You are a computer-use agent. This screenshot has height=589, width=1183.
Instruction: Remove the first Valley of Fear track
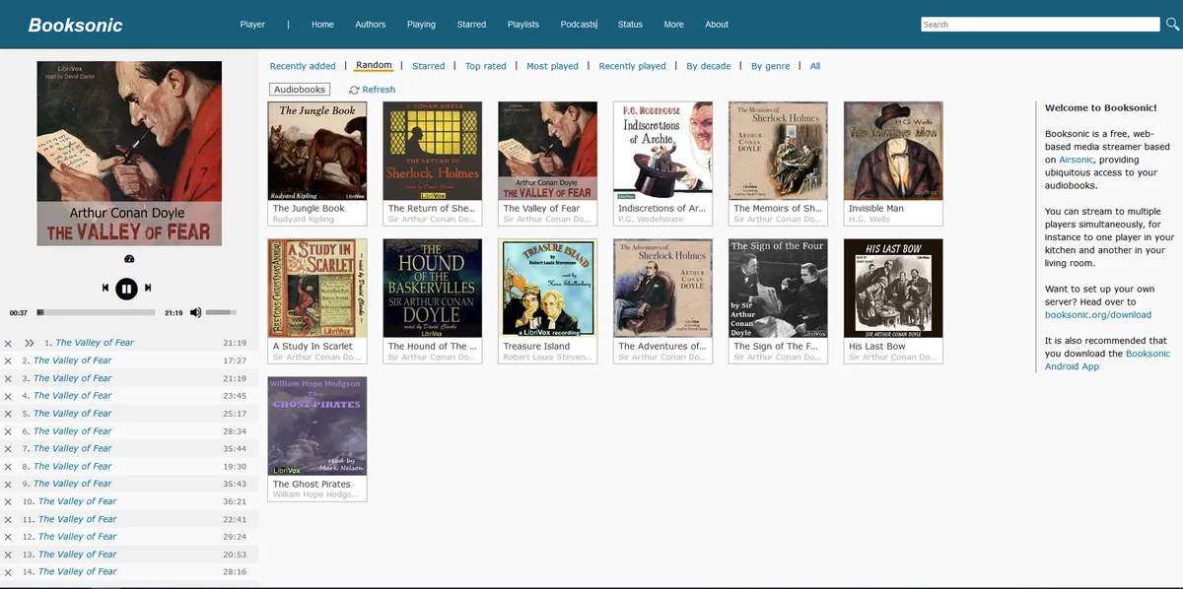(x=9, y=343)
